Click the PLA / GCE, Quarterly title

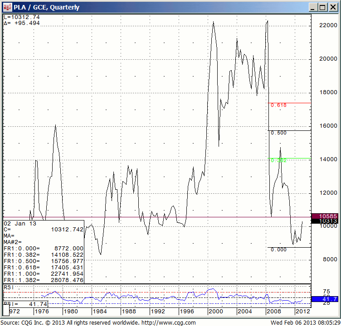tap(47, 7)
